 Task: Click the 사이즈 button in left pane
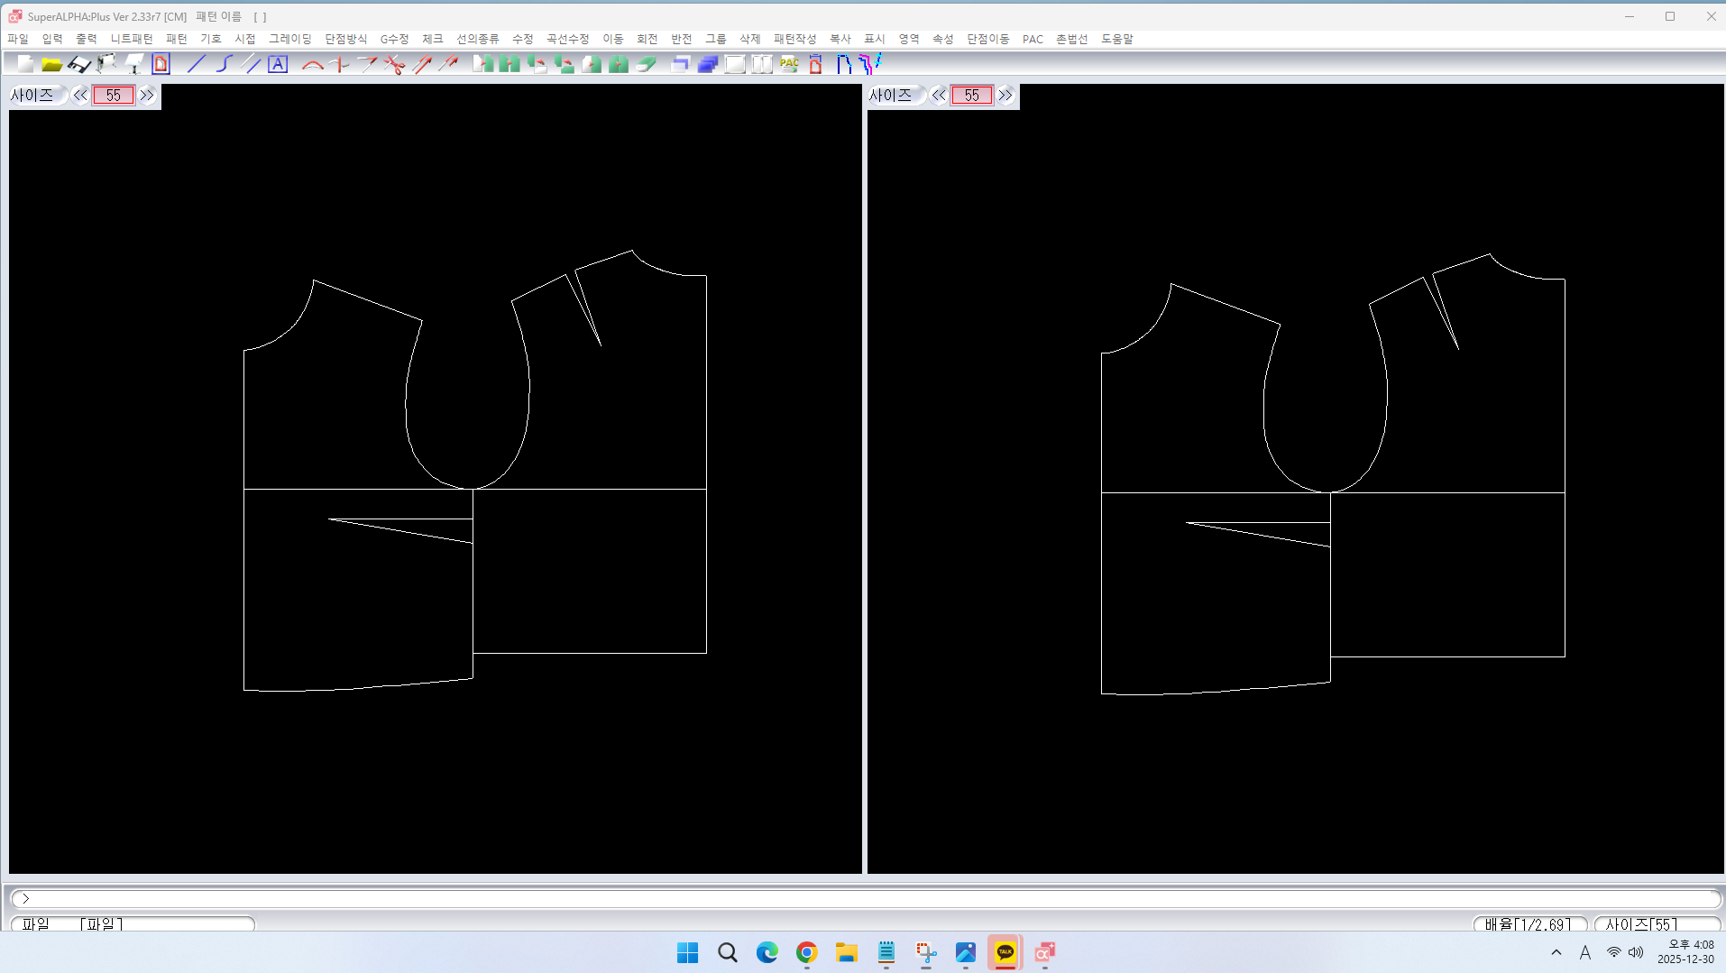point(33,96)
